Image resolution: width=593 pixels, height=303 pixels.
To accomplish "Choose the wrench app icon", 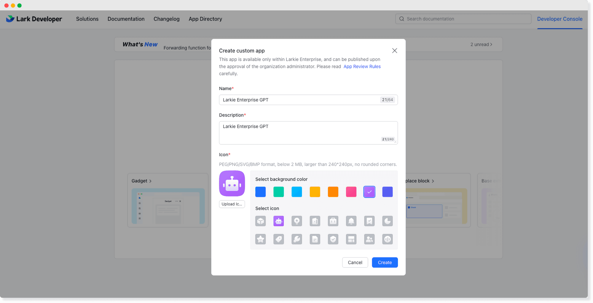I will (x=296, y=239).
